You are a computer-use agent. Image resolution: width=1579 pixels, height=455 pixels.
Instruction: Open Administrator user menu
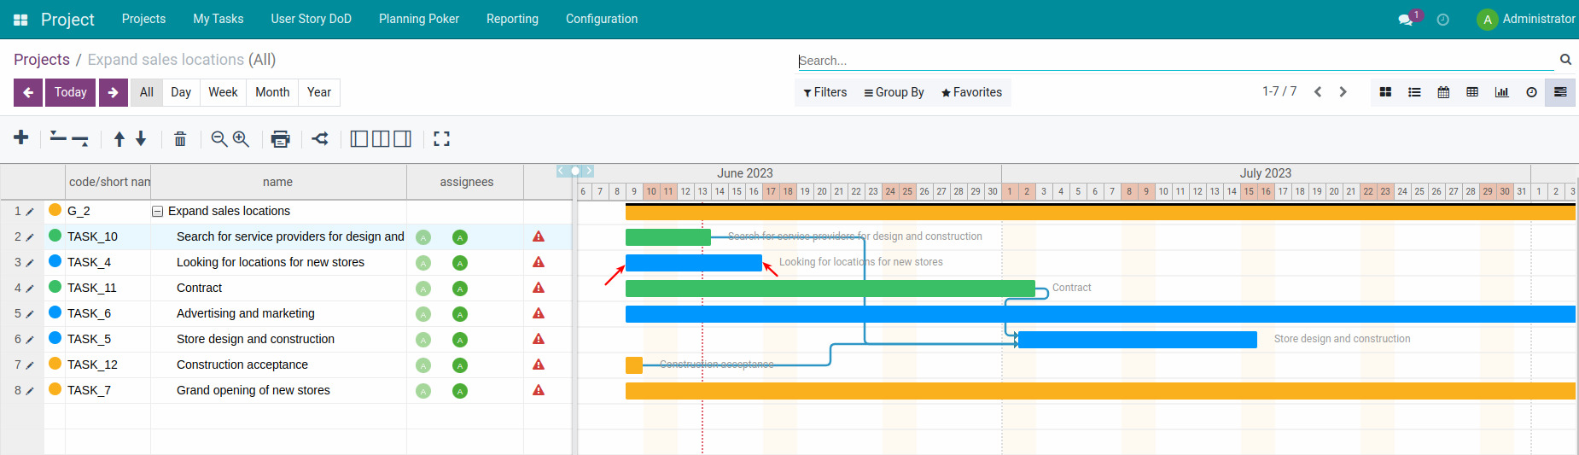pos(1526,19)
